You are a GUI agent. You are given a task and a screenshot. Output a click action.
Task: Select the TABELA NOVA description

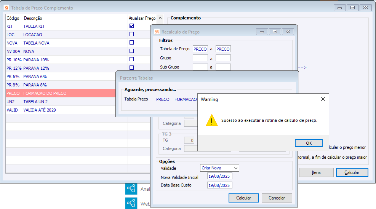(x=36, y=43)
